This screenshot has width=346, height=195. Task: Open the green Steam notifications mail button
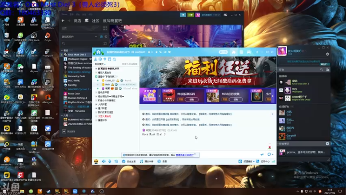(x=190, y=15)
